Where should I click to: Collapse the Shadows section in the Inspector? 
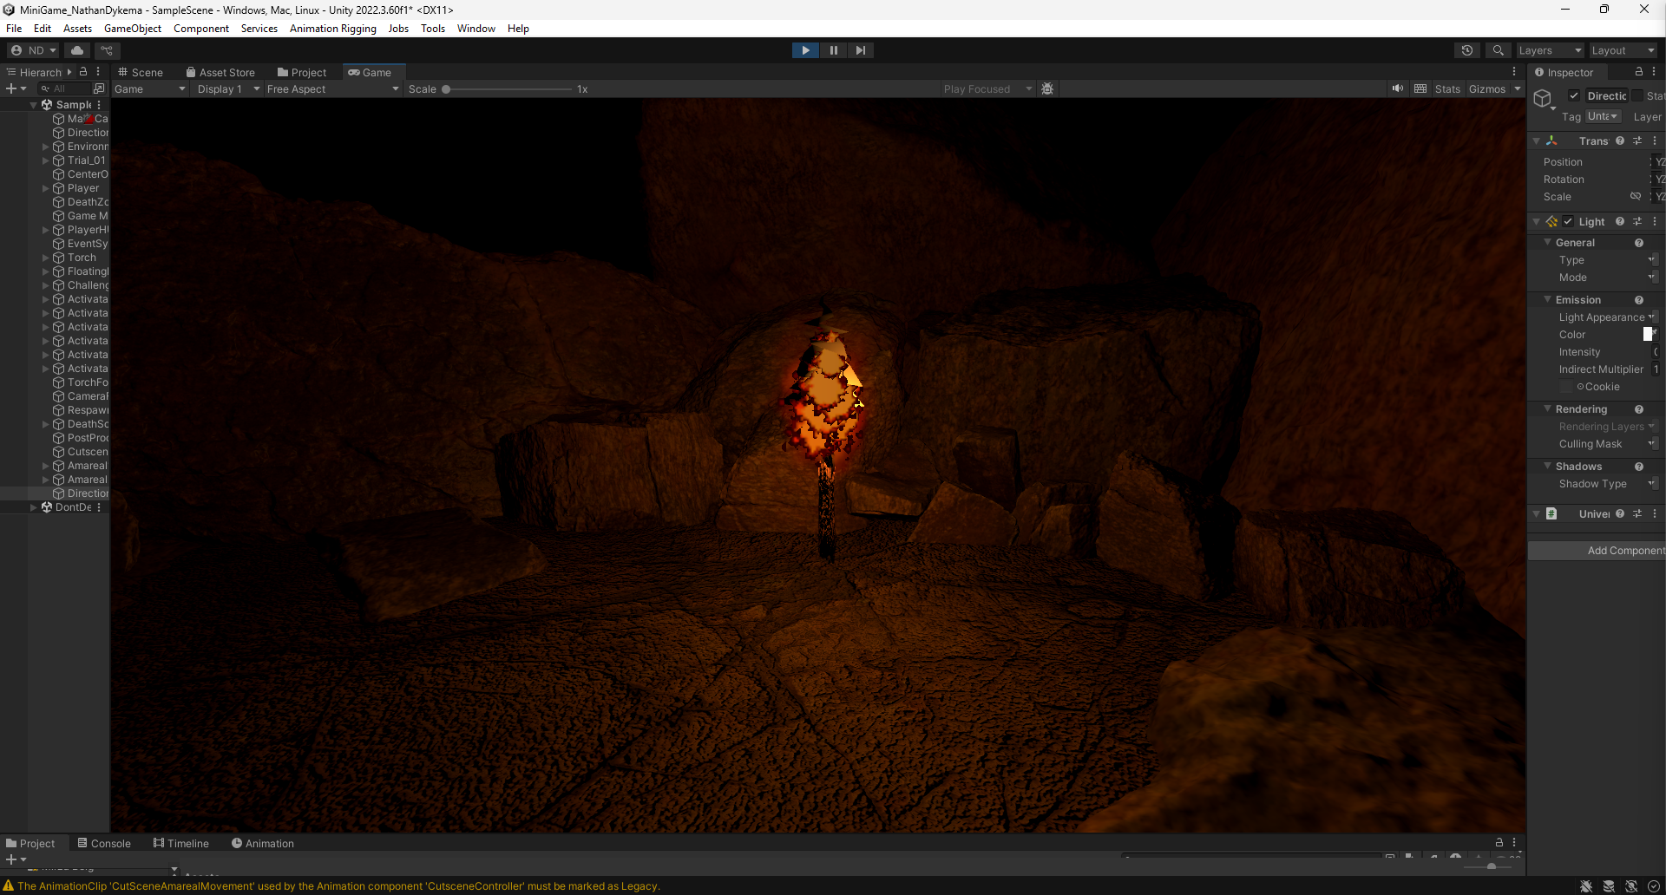pos(1547,466)
